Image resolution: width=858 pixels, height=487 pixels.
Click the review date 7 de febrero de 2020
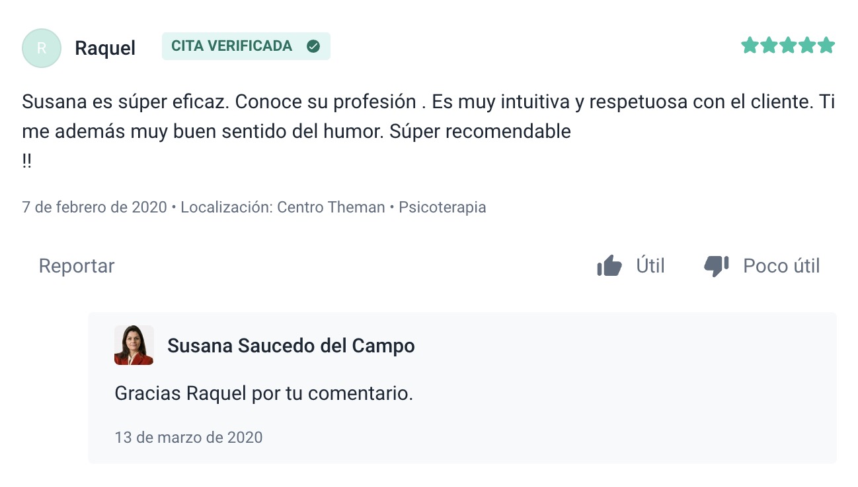tap(95, 207)
